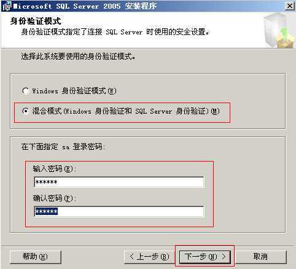Close the SQL Server 2005 installer window

click(290, 6)
